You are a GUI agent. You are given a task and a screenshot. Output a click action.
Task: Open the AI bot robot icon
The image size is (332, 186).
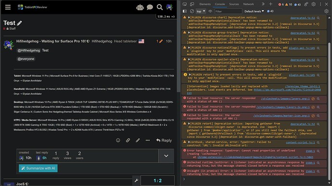(140, 7)
